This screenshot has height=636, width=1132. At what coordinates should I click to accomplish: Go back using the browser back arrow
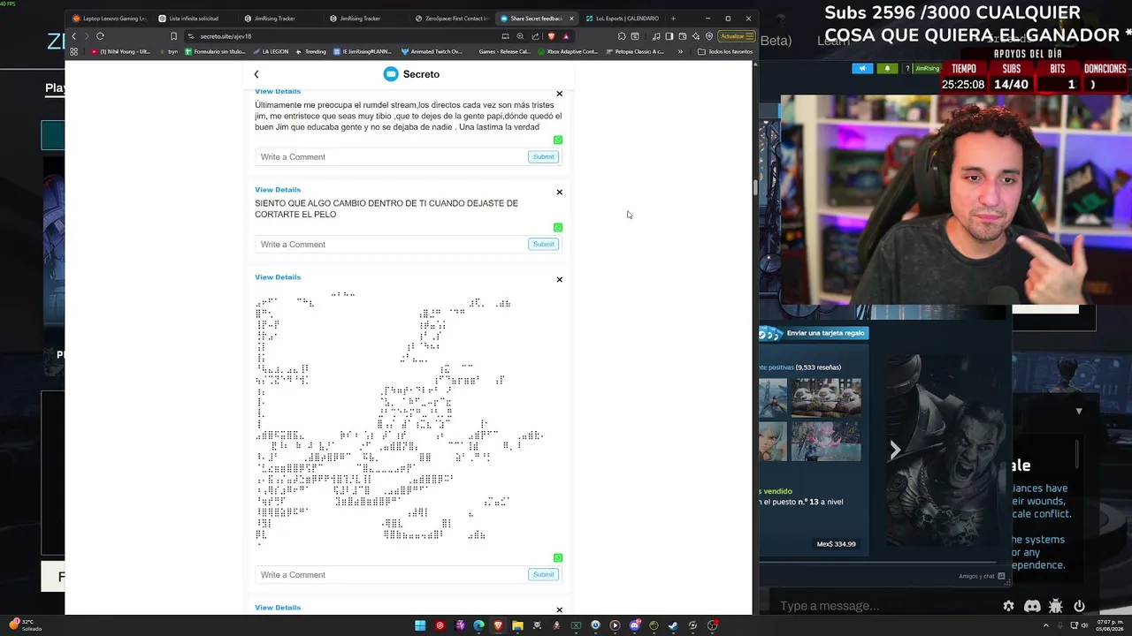tap(73, 36)
